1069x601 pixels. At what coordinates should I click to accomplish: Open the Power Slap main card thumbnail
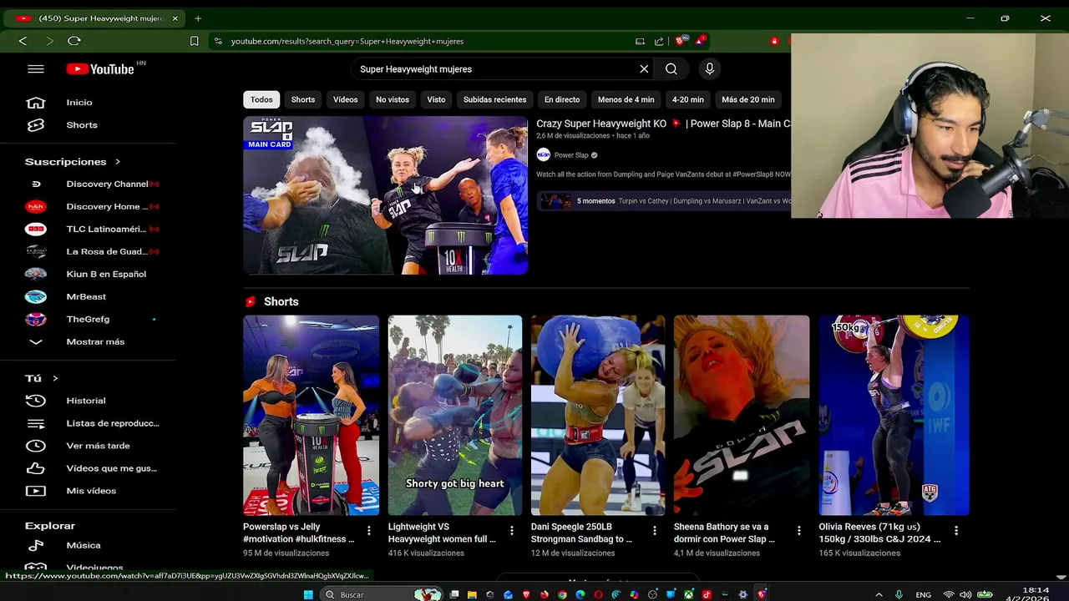click(386, 195)
